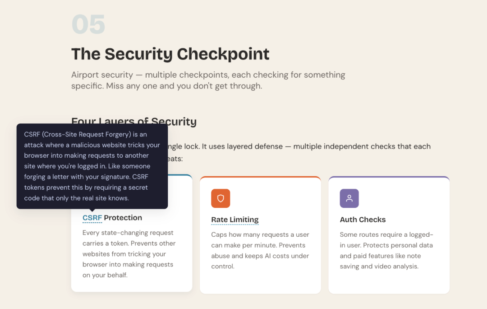Click the Auth Checks card description text

coord(386,250)
